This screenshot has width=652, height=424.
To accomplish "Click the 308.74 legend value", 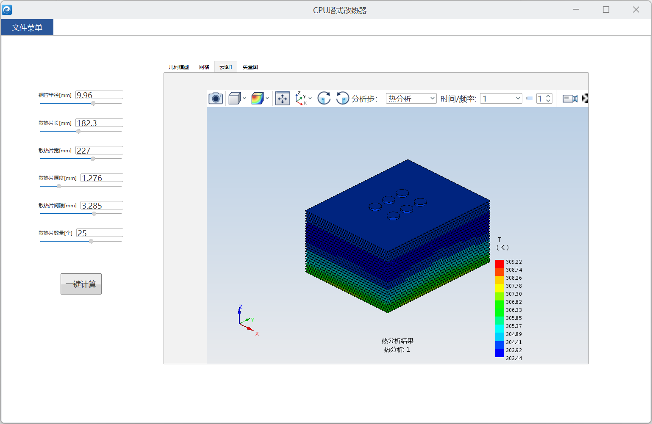I will pyautogui.click(x=514, y=270).
